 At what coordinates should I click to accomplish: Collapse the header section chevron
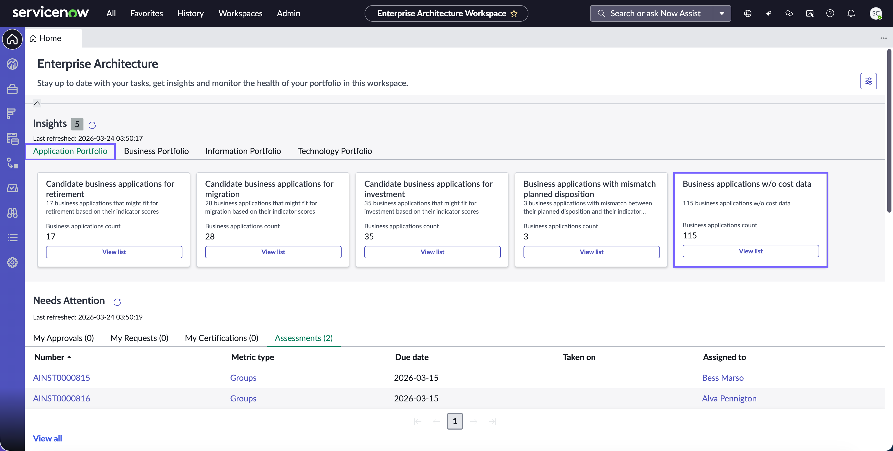37,103
